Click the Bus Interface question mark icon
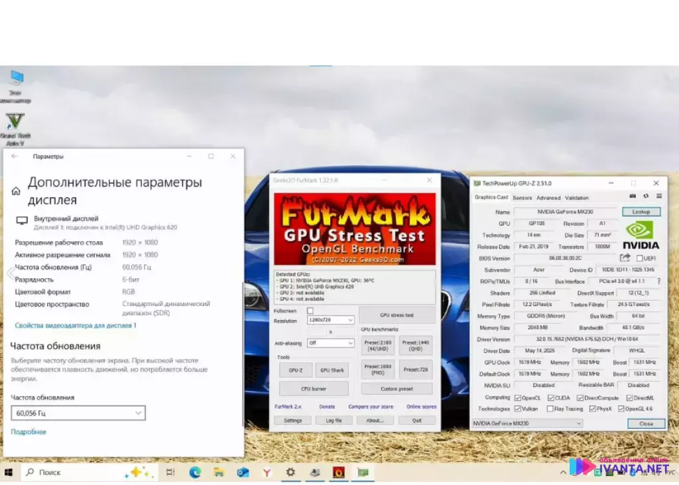 [x=658, y=282]
